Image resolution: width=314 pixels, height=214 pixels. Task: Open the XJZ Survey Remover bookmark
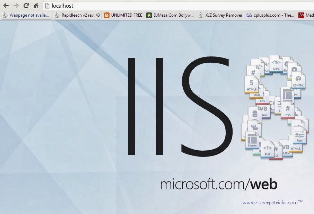coord(220,15)
